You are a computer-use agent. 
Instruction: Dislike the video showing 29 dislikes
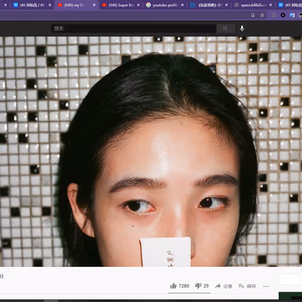click(202, 286)
